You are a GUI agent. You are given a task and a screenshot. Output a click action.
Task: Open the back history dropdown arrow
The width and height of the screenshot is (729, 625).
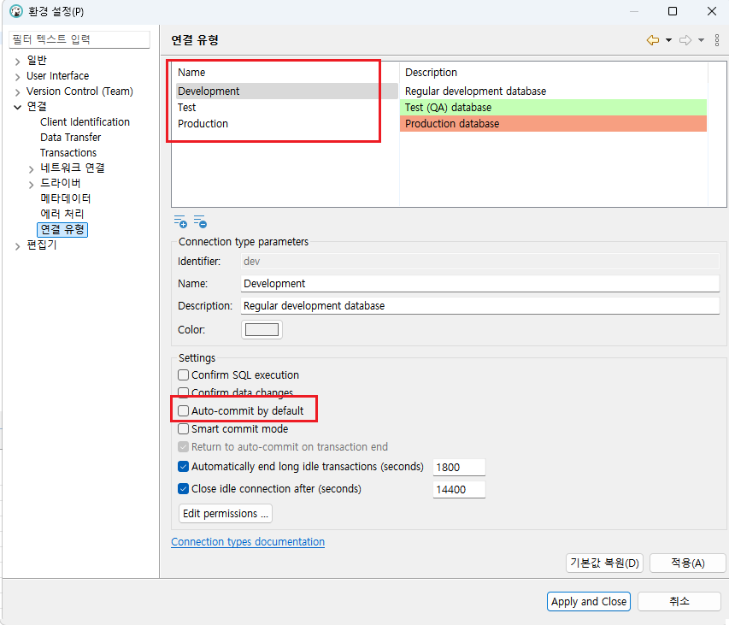[668, 40]
